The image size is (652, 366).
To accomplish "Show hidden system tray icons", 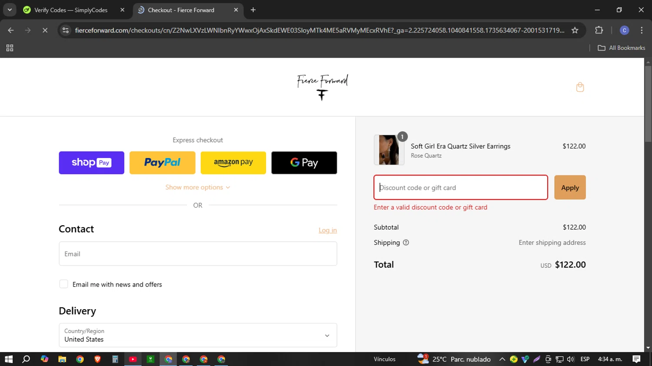I will click(x=502, y=359).
